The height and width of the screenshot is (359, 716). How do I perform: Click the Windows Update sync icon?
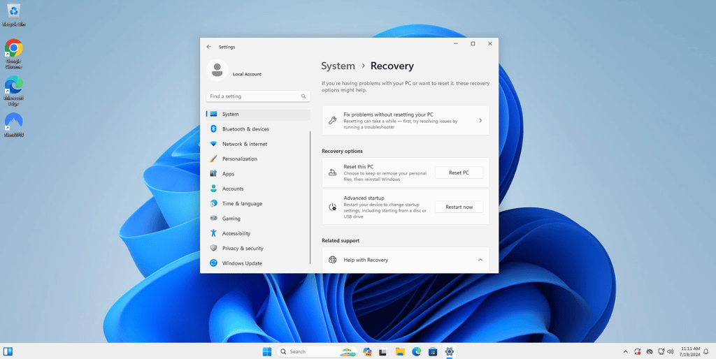pyautogui.click(x=213, y=263)
